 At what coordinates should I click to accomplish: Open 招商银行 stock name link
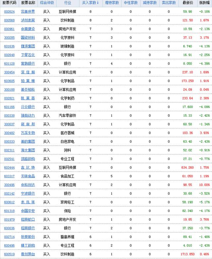pyautogui.click(x=28, y=228)
